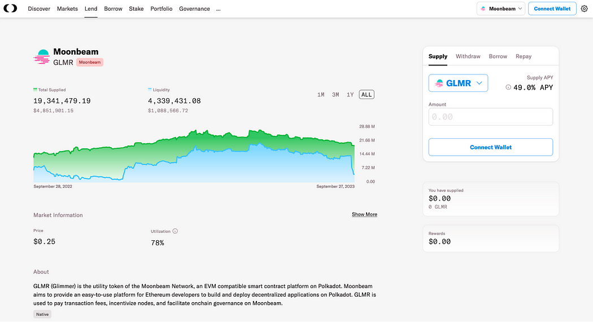Click Connect Wallet in the Supply panel
593x322 pixels.
pyautogui.click(x=491, y=147)
